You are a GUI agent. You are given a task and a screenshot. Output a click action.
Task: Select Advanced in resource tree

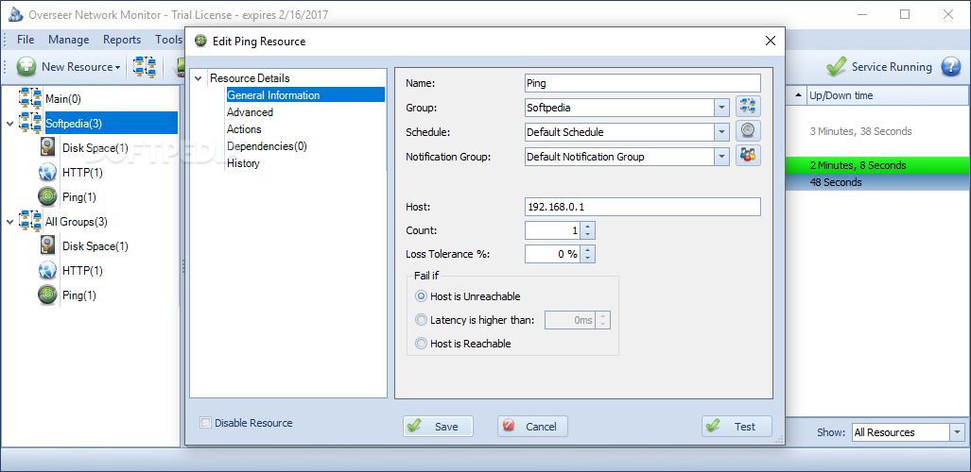(250, 112)
